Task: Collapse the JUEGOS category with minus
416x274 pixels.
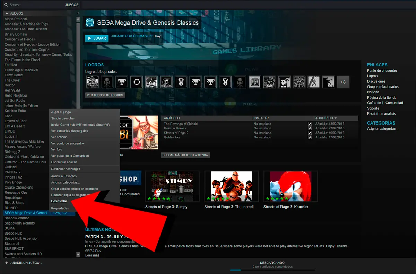Action: pyautogui.click(x=7, y=13)
